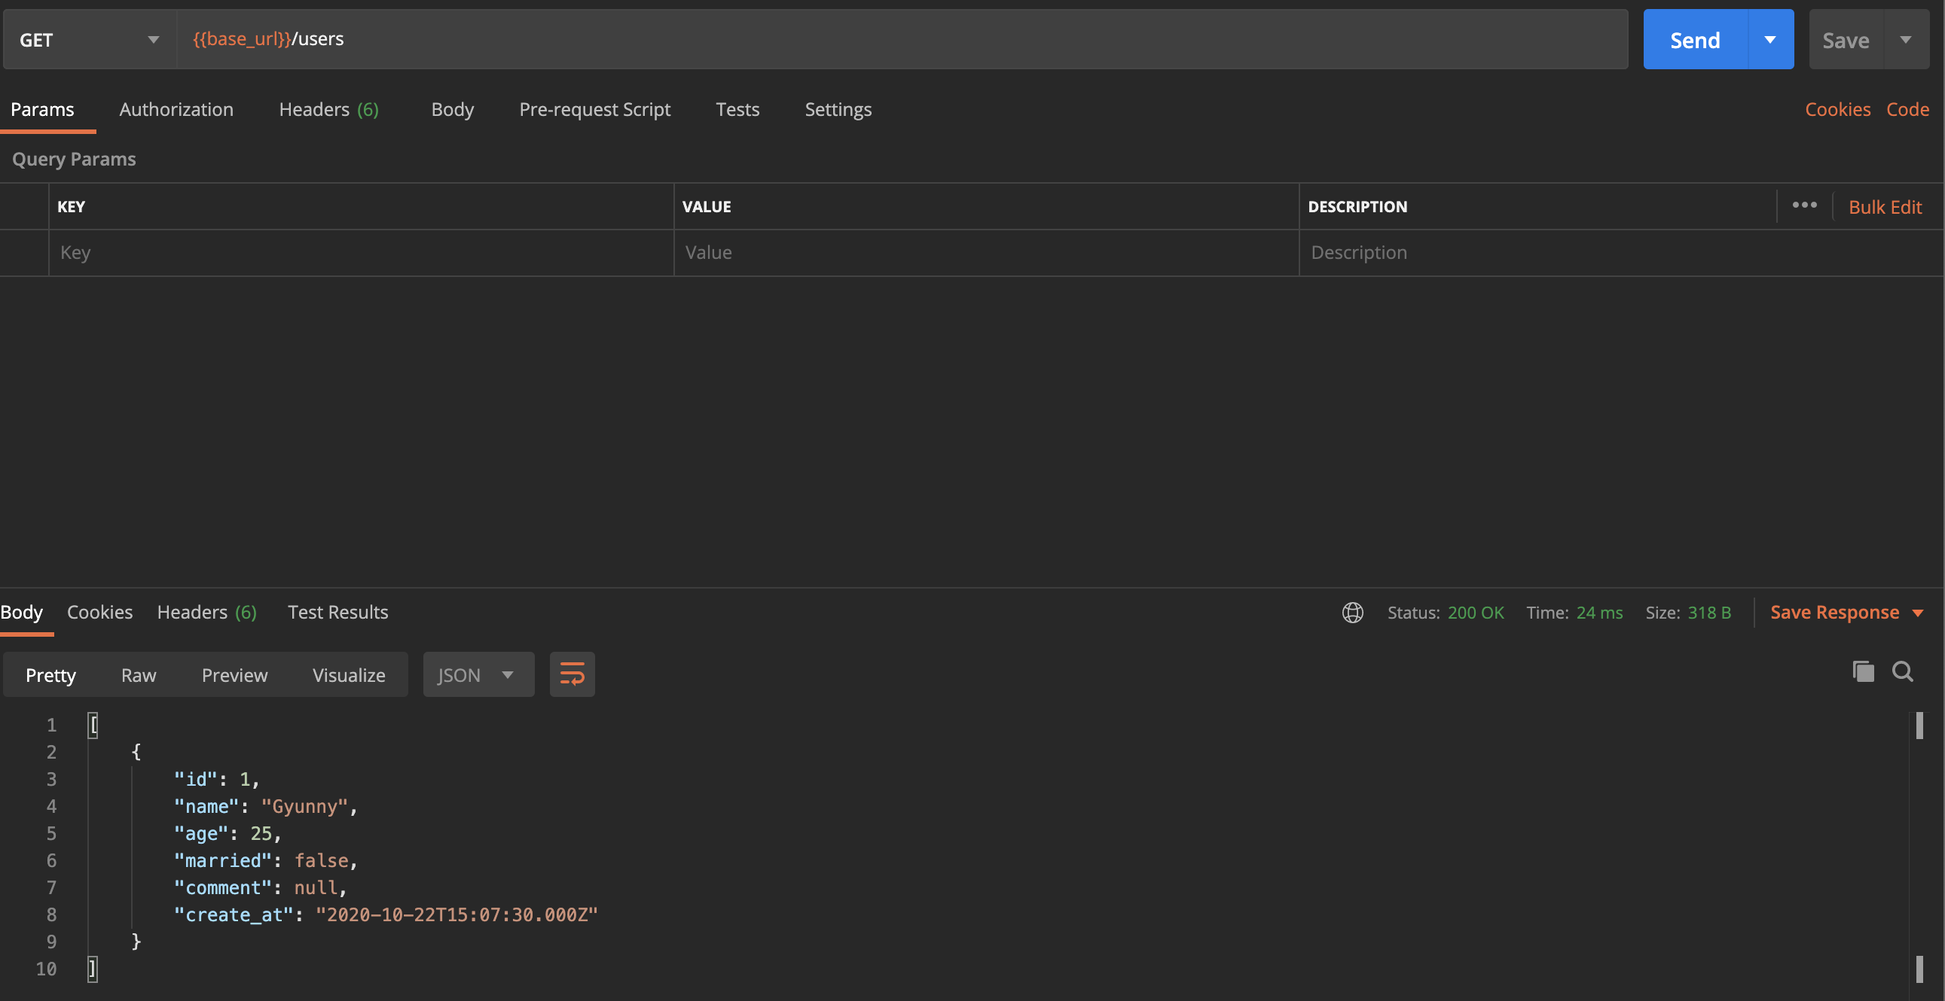Select the Raw view mode

(138, 674)
